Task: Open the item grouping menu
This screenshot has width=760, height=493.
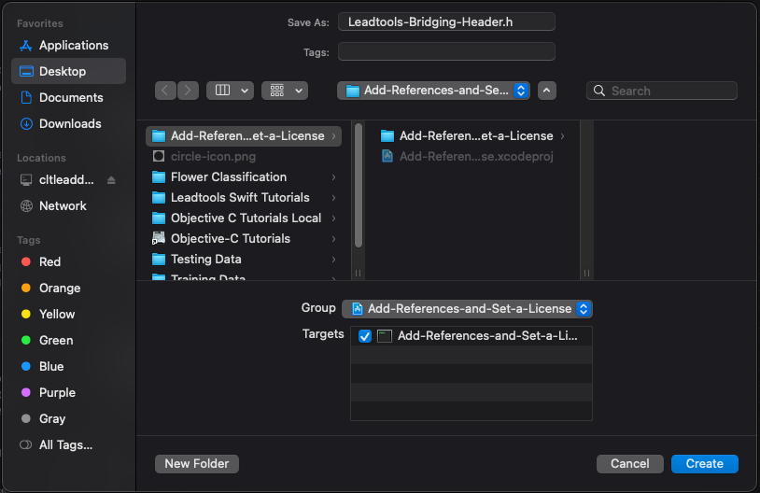Action: (285, 91)
